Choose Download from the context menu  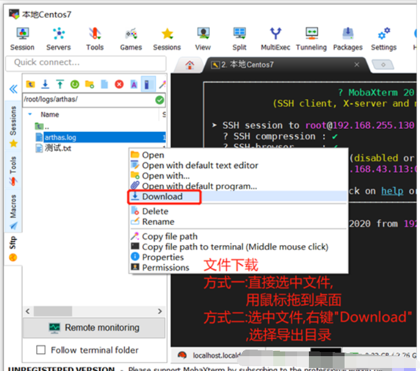(x=162, y=196)
